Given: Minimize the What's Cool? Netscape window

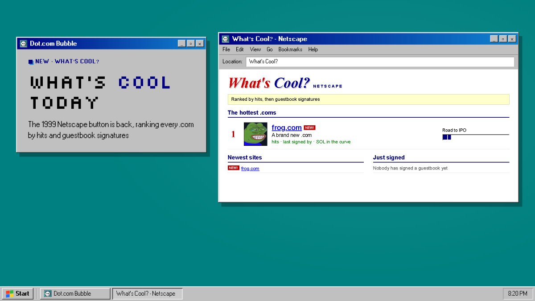Looking at the screenshot, I should [494, 39].
